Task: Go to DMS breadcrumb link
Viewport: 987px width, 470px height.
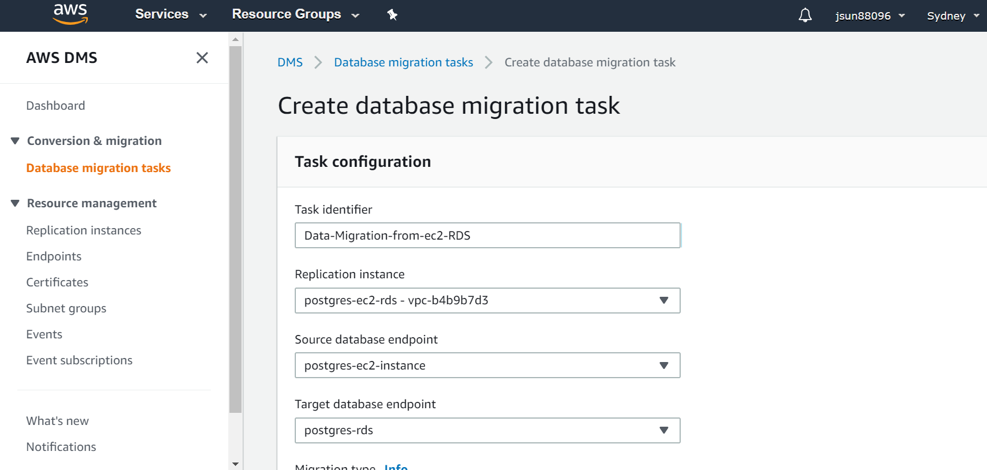Action: click(x=290, y=62)
